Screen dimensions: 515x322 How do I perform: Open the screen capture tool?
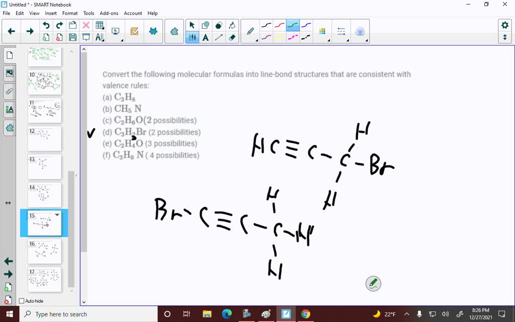coord(115,30)
